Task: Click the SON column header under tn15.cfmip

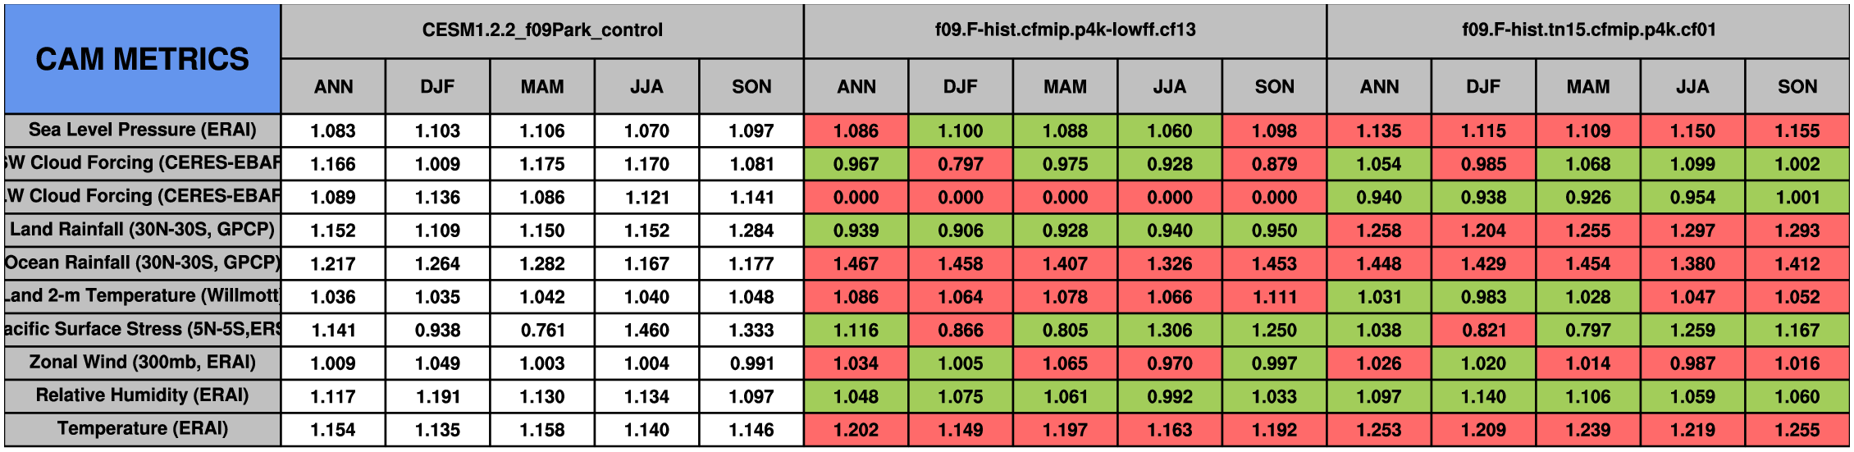Action: 1797,86
